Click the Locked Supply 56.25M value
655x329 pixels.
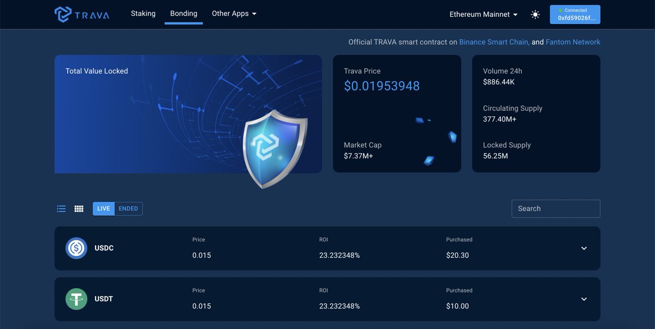click(x=496, y=156)
